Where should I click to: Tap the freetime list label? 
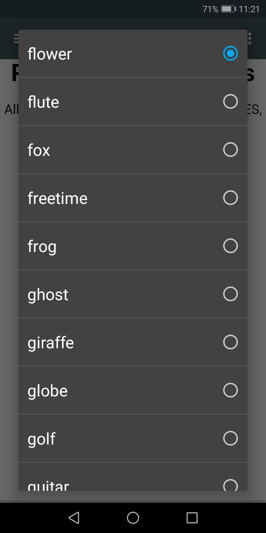pyautogui.click(x=57, y=198)
